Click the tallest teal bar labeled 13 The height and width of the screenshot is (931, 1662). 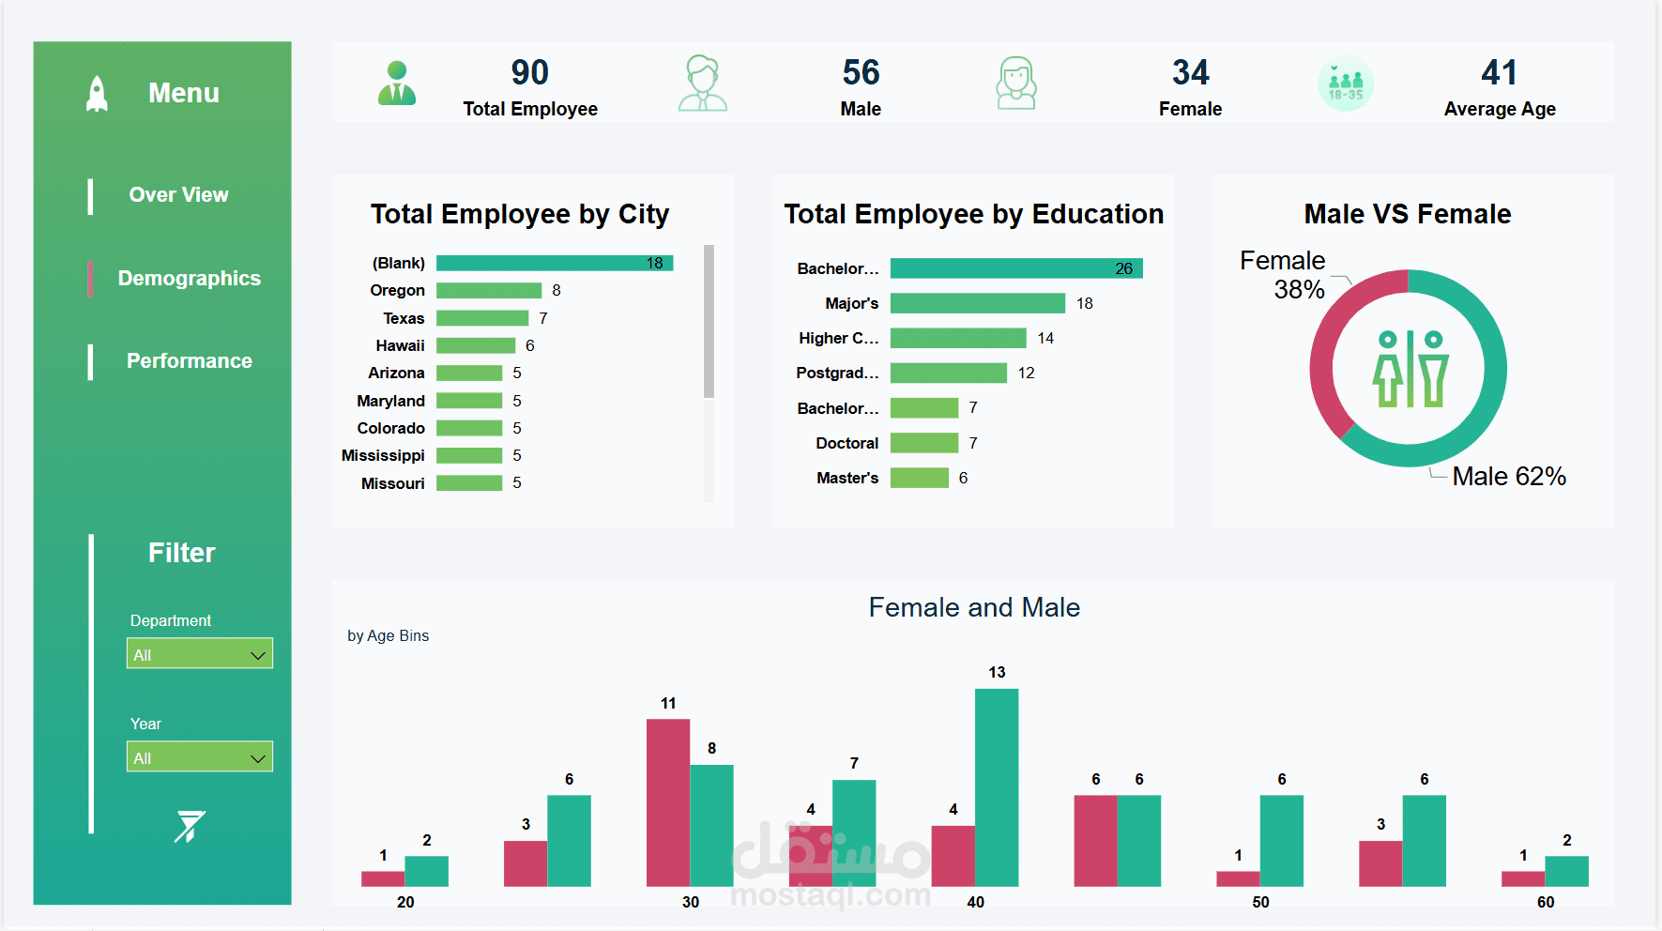pyautogui.click(x=997, y=787)
